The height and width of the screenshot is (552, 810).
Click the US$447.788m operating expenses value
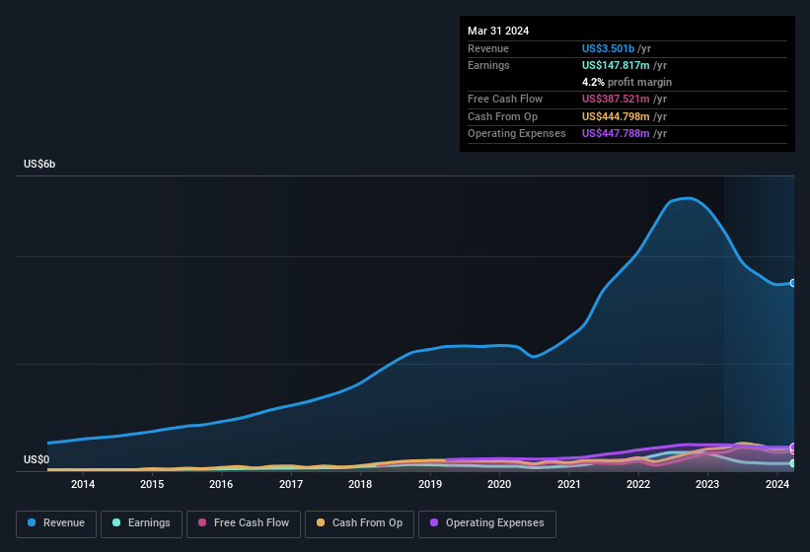[616, 134]
